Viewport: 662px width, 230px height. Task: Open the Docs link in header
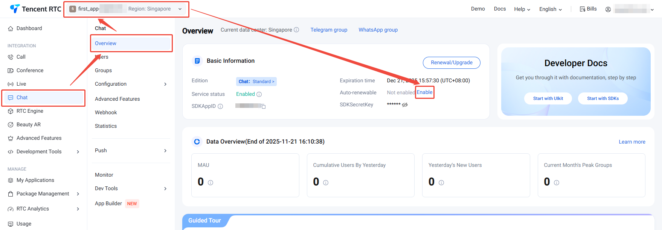[x=500, y=9]
